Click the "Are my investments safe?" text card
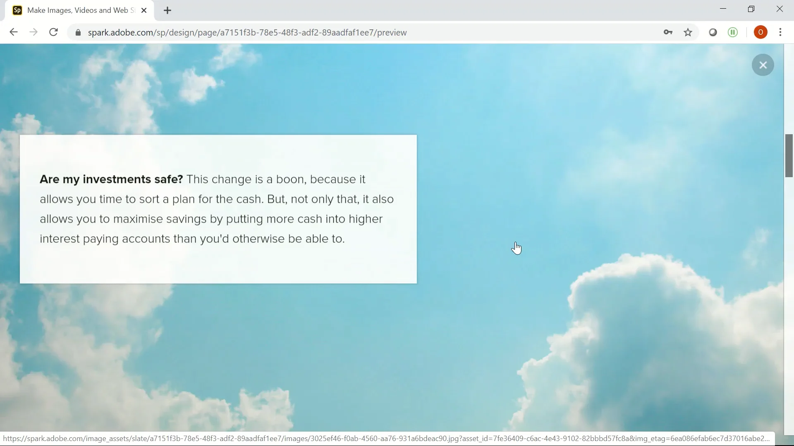794x446 pixels. (218, 209)
